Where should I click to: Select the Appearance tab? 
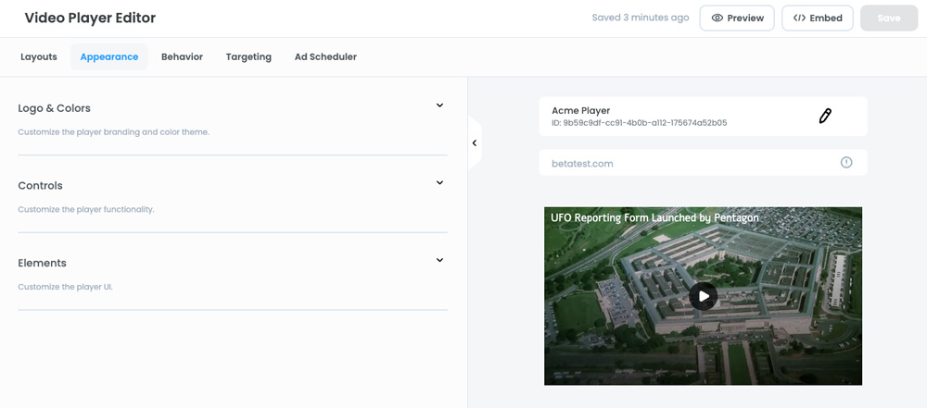click(109, 56)
